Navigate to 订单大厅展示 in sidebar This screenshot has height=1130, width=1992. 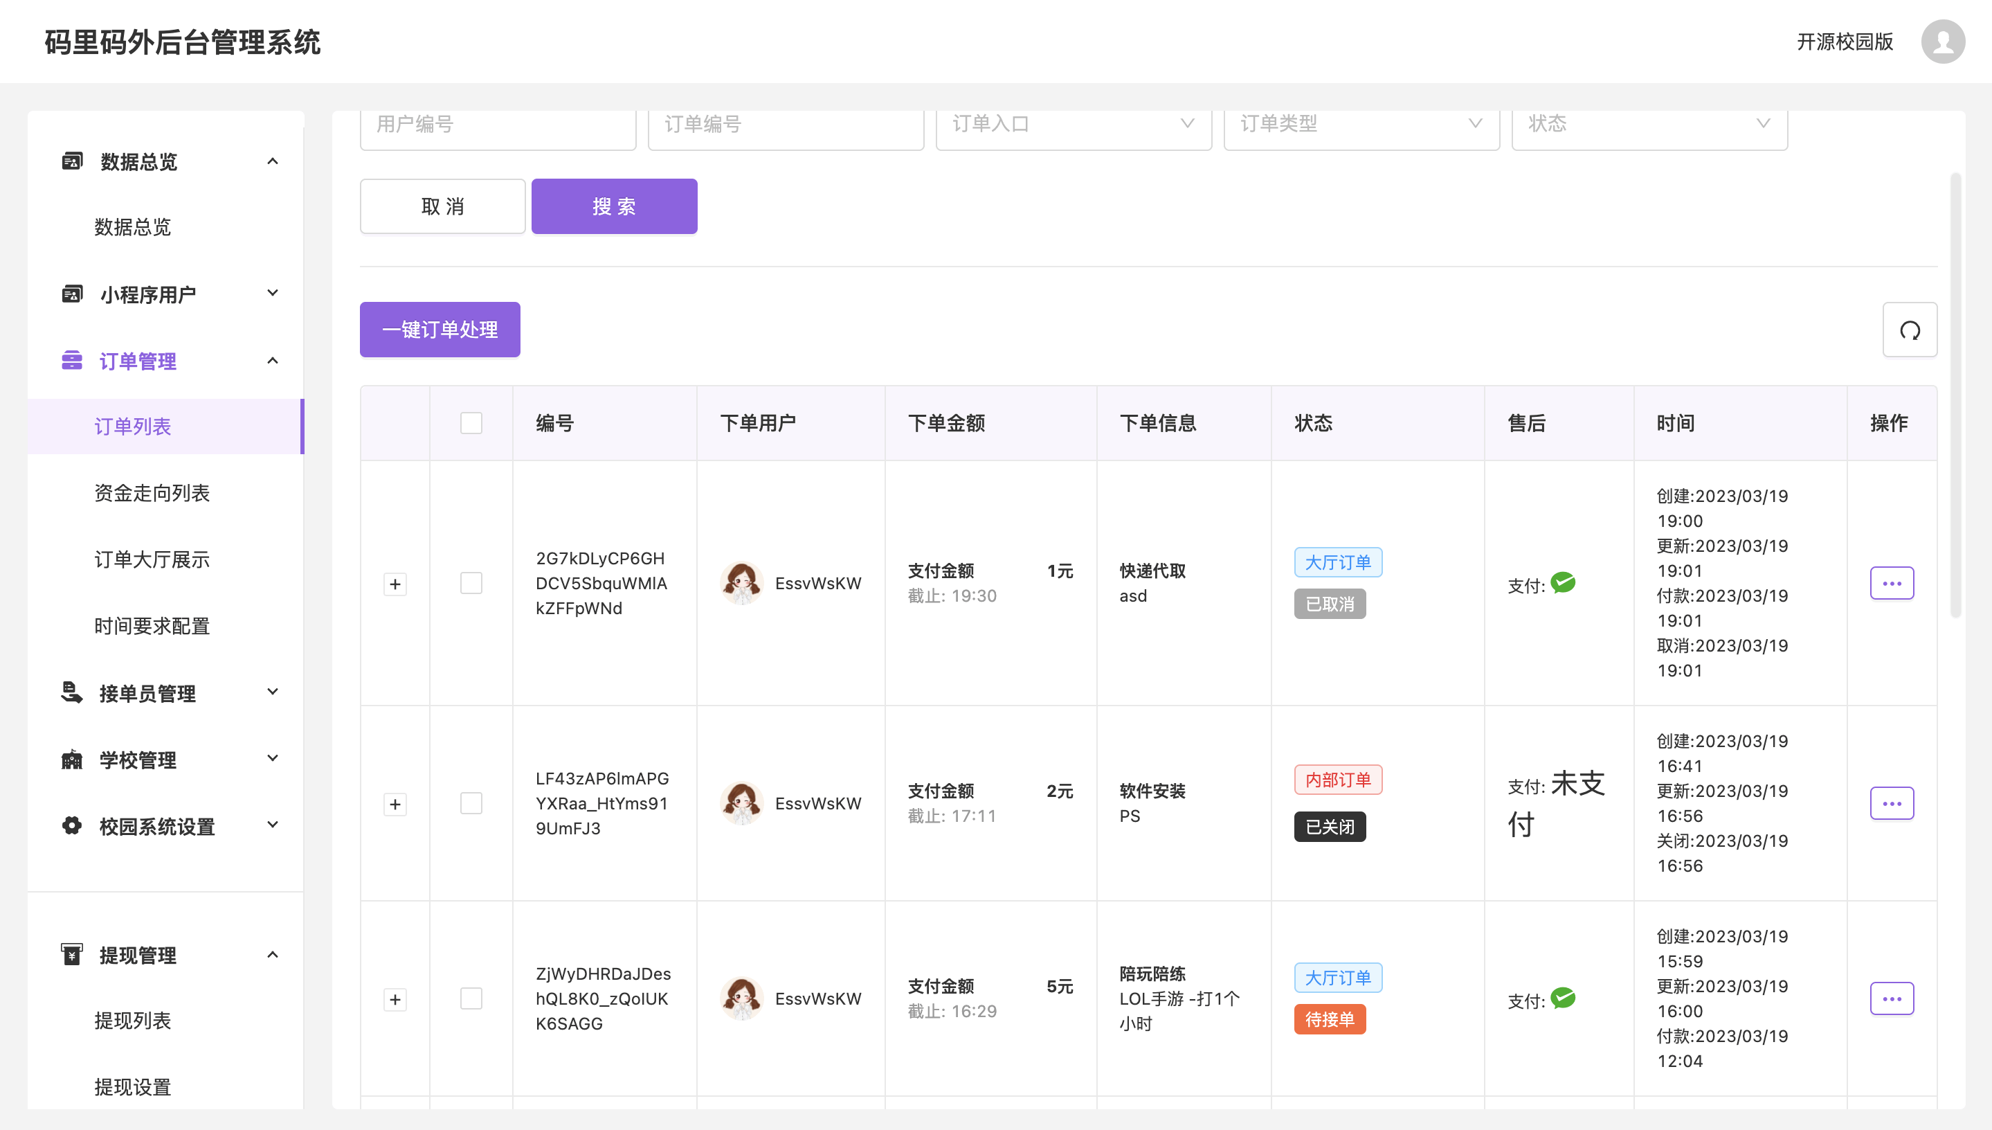tap(152, 559)
